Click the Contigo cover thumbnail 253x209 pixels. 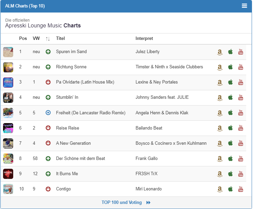click(x=8, y=189)
